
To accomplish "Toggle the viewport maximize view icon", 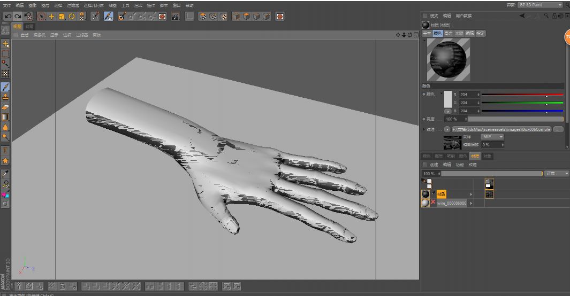I will 415,35.
